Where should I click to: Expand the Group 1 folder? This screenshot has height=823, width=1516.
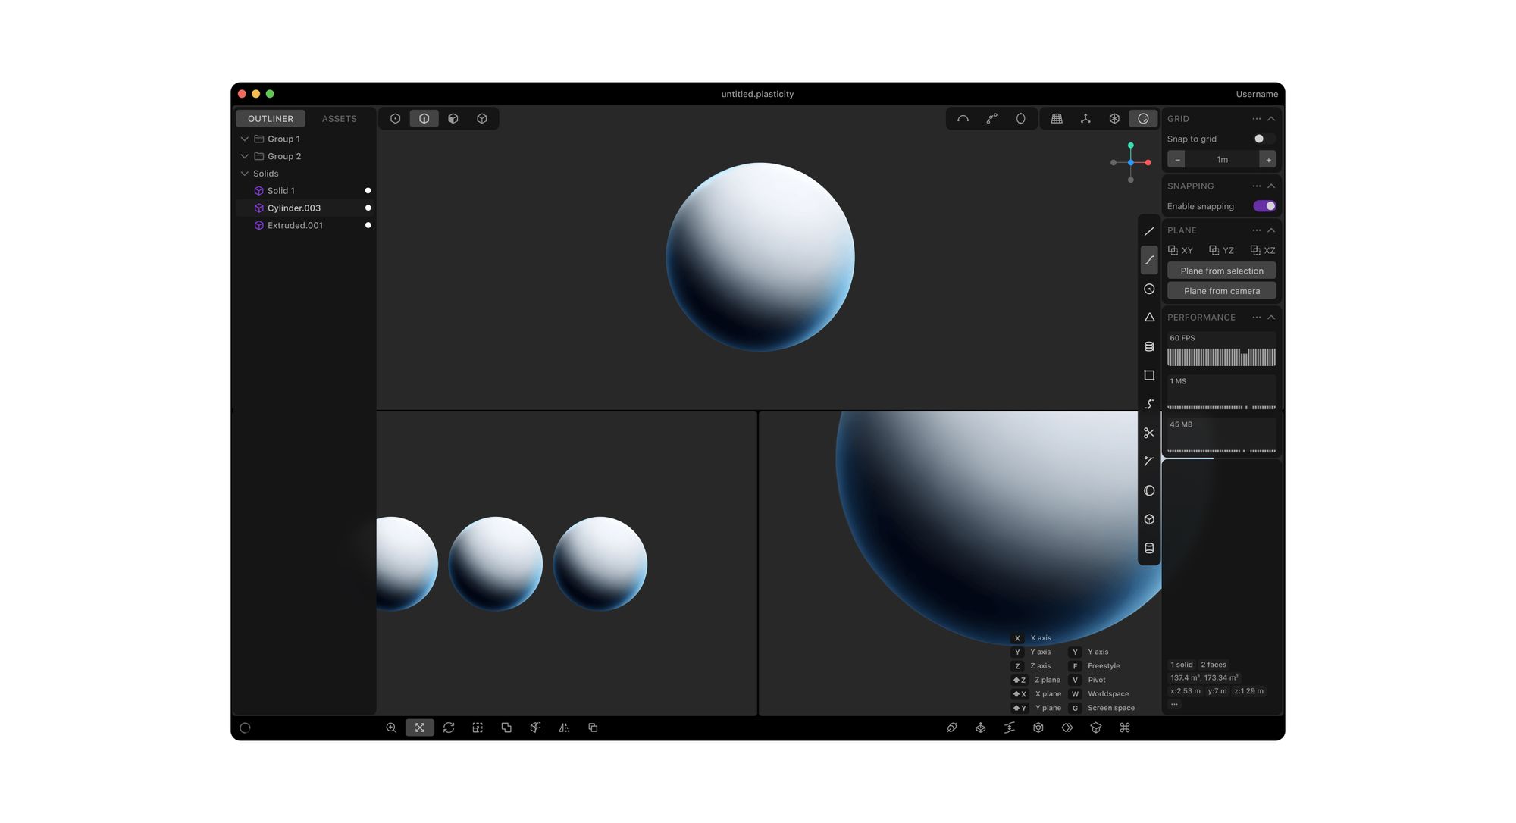tap(245, 139)
